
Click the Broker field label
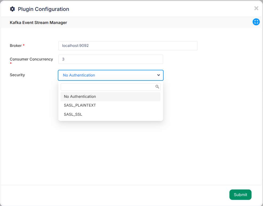[16, 46]
